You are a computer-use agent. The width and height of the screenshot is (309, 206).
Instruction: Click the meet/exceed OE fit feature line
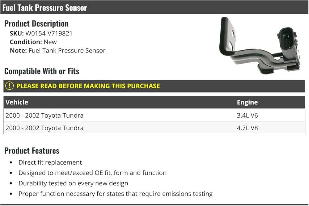(x=92, y=173)
